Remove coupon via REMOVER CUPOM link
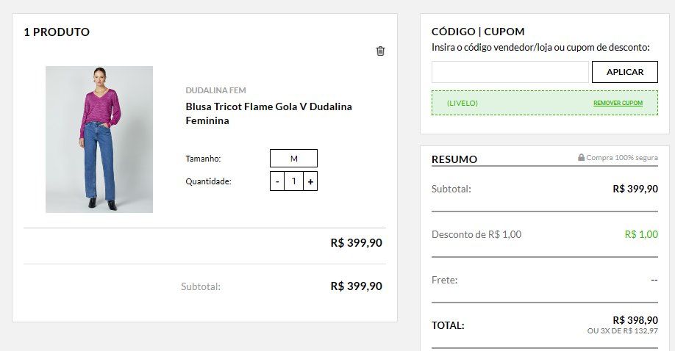Screen dimensions: 675x351 618,103
